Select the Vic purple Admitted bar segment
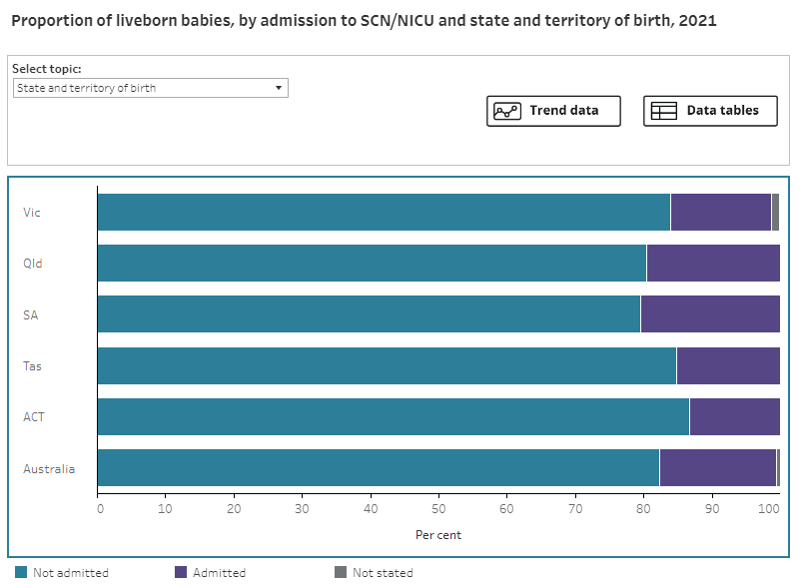Viewport: 809px width, 588px height. point(720,213)
